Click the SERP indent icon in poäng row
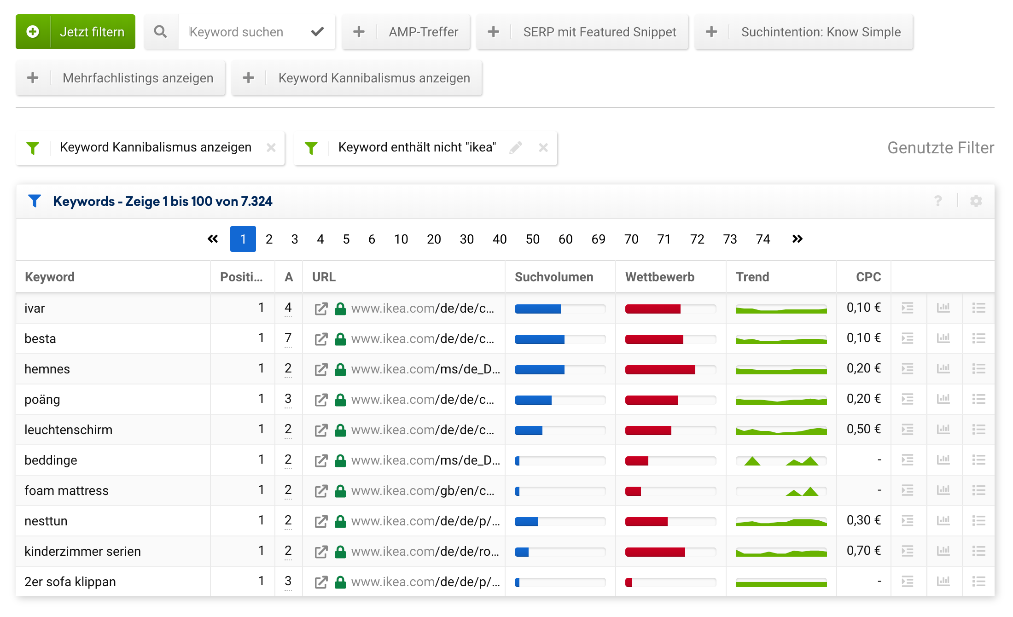Viewport: 1013px width, 617px height. (907, 399)
